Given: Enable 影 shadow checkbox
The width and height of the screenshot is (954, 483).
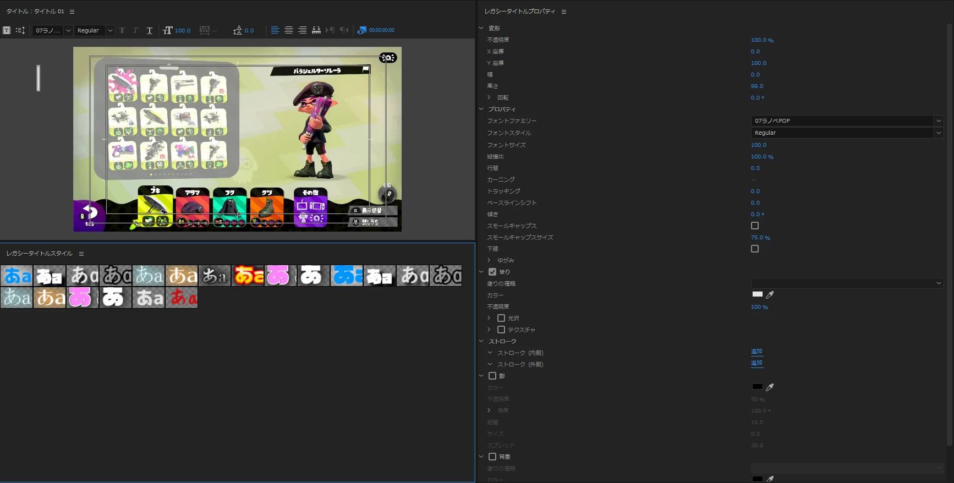Looking at the screenshot, I should pos(492,376).
